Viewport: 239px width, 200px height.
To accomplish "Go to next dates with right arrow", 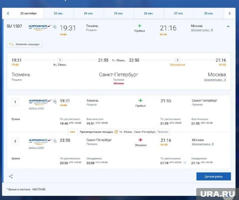I will [230, 14].
